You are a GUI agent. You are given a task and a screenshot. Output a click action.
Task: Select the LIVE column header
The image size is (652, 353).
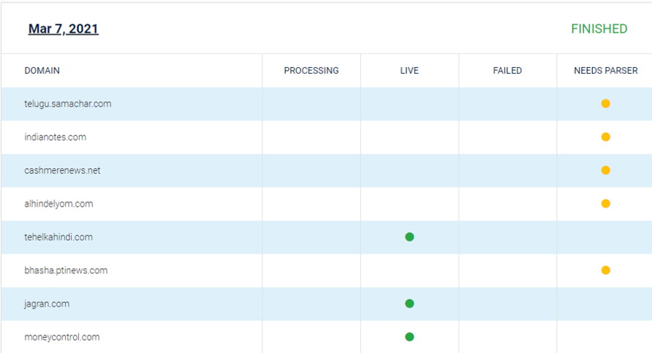pyautogui.click(x=409, y=71)
